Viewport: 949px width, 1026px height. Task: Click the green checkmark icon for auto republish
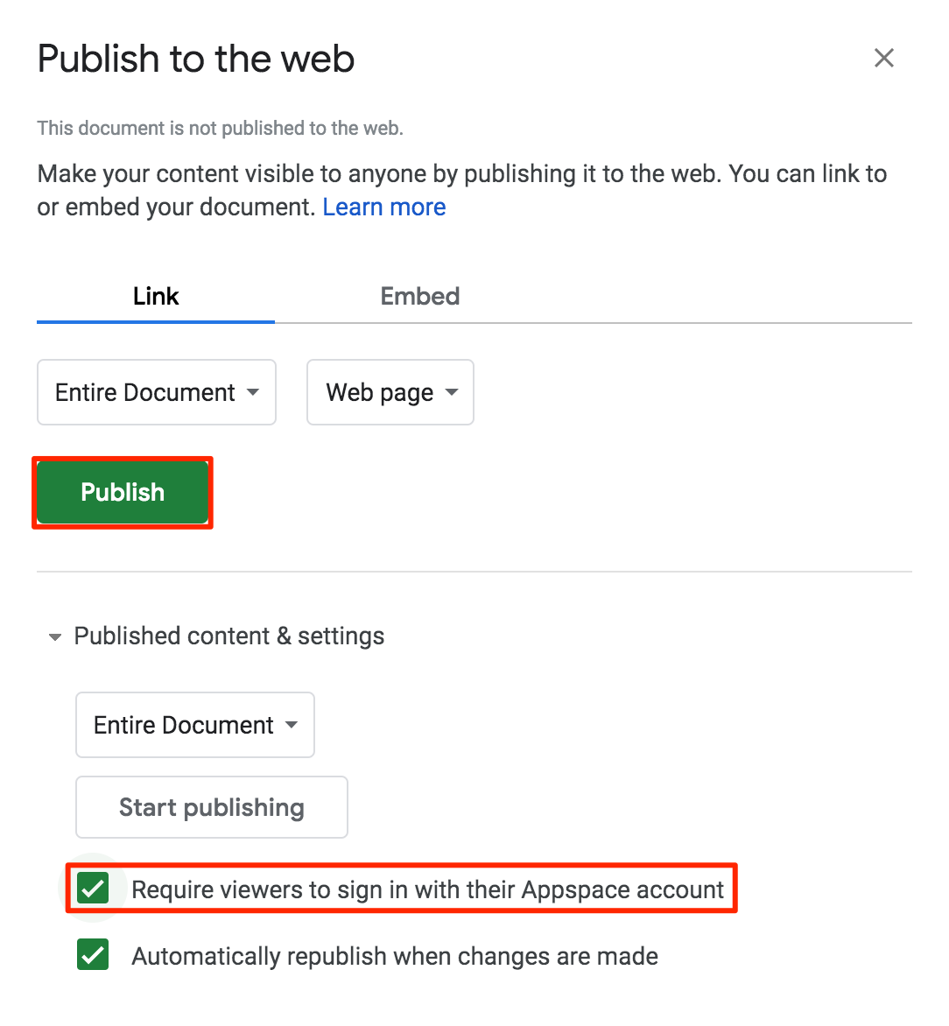point(92,955)
